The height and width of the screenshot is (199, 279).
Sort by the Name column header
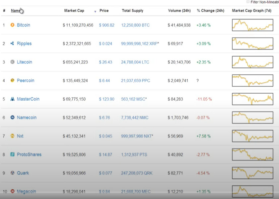pyautogui.click(x=16, y=11)
